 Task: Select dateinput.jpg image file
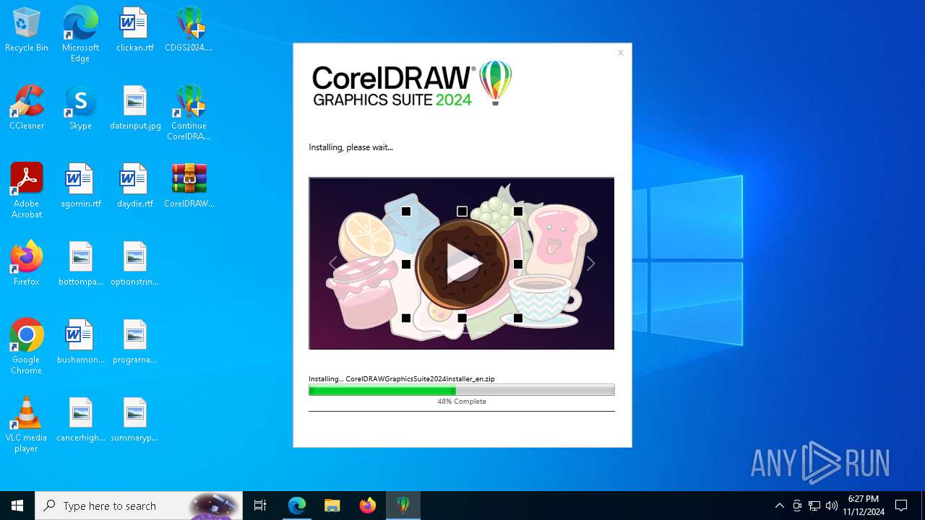point(135,108)
